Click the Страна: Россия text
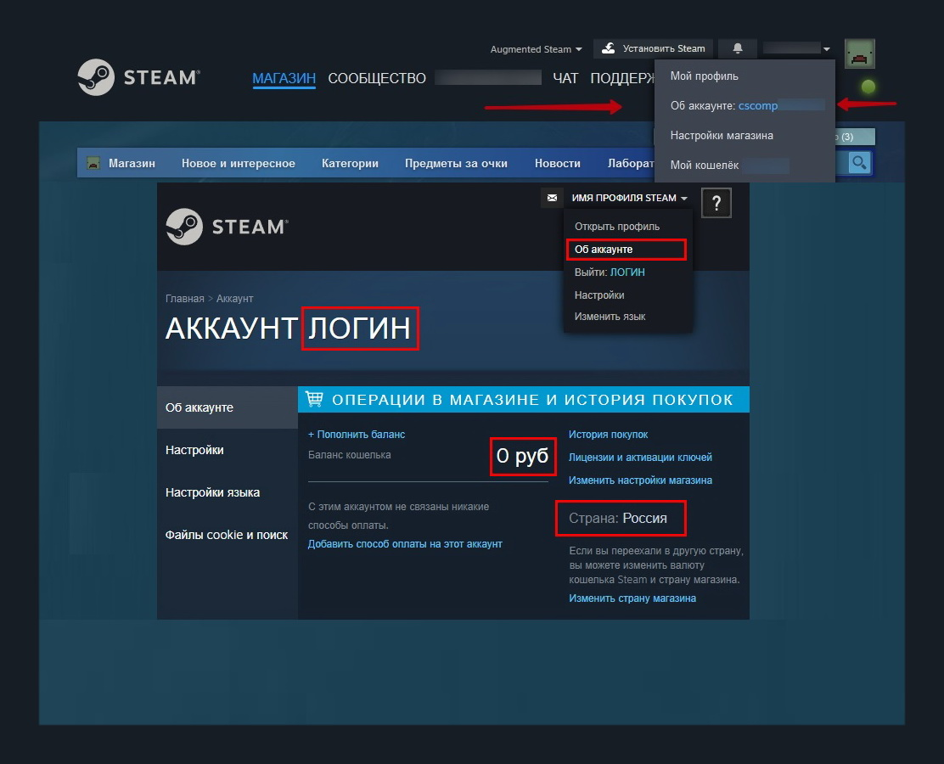 coord(618,518)
